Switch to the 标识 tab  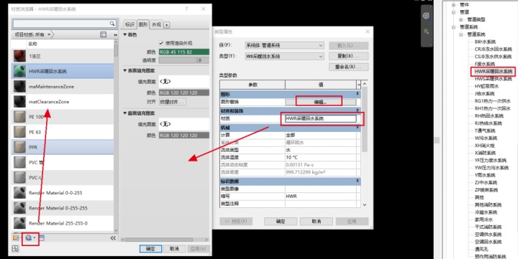129,24
